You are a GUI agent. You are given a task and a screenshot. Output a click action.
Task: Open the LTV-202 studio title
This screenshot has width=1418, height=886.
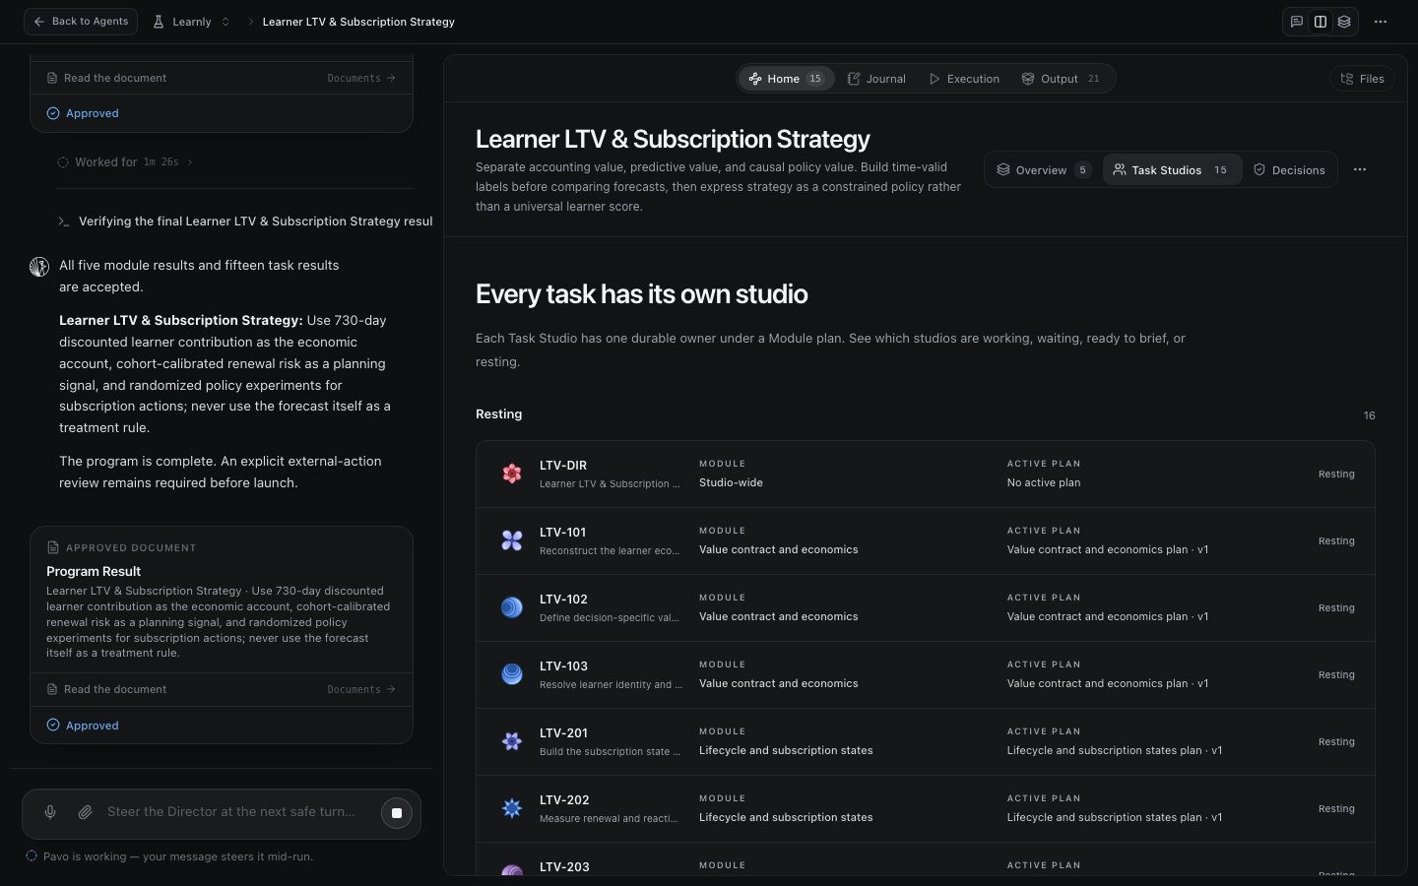pos(564,800)
